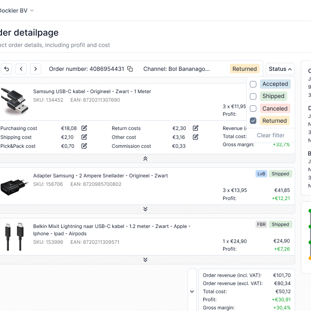Collapse Samsung USB-C kabel cost details
This screenshot has width=311, height=311.
click(145, 159)
